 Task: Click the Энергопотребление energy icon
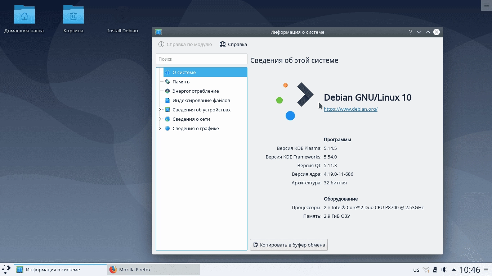167,91
